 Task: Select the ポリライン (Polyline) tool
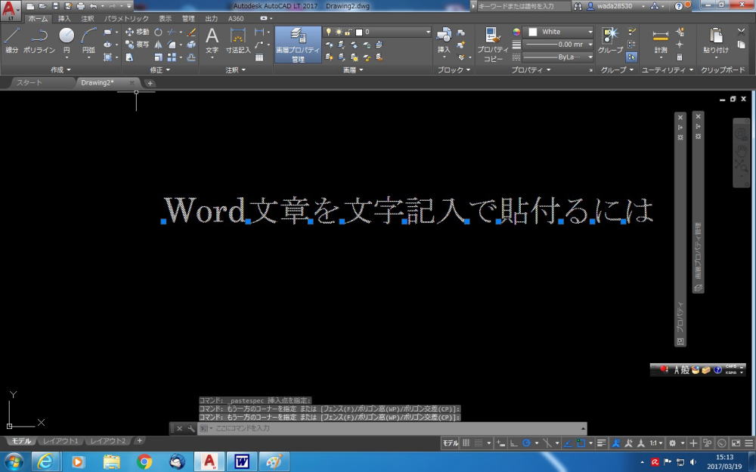tap(39, 40)
